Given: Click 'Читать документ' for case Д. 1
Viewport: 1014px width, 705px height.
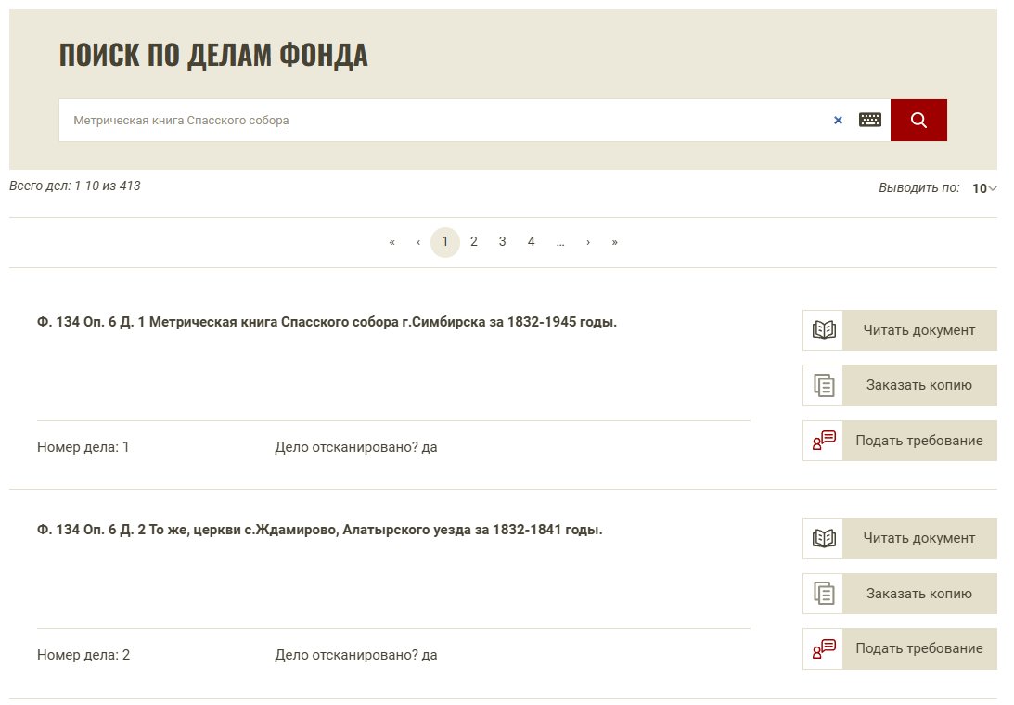Looking at the screenshot, I should coord(919,330).
